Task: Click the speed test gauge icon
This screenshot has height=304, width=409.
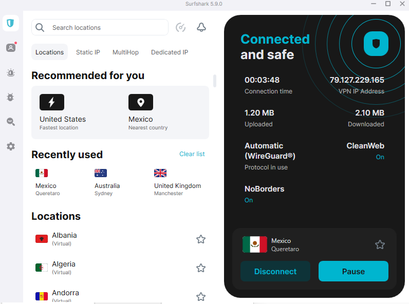Action: (180, 27)
